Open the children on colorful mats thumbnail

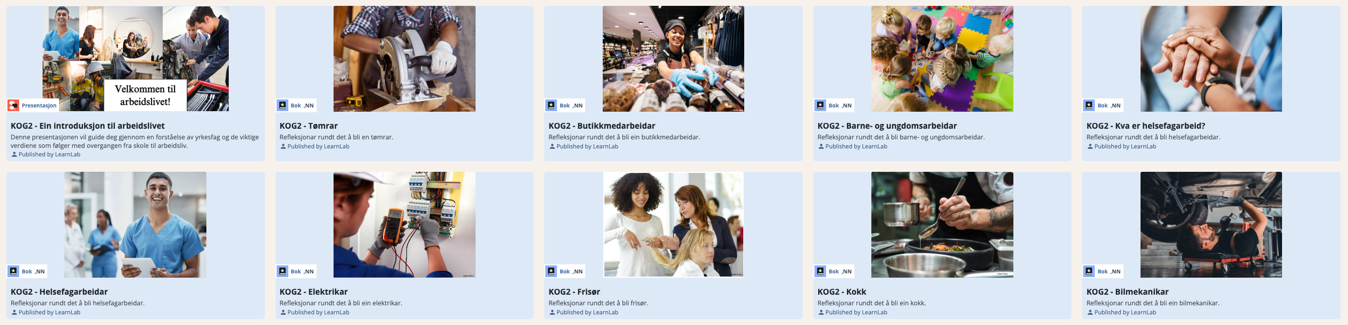tap(942, 59)
